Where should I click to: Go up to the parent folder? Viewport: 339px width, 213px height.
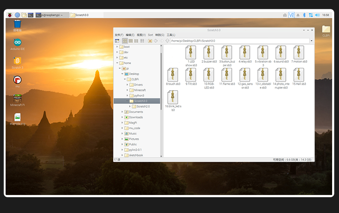[x=167, y=41]
